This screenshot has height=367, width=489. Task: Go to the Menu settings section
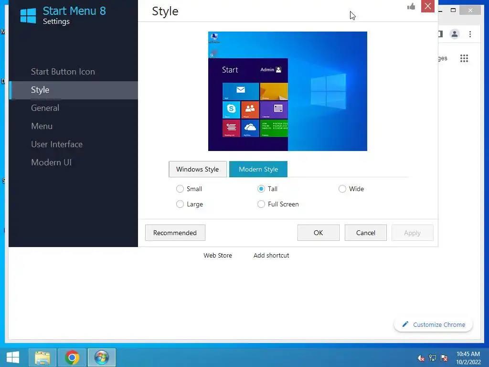coord(42,126)
